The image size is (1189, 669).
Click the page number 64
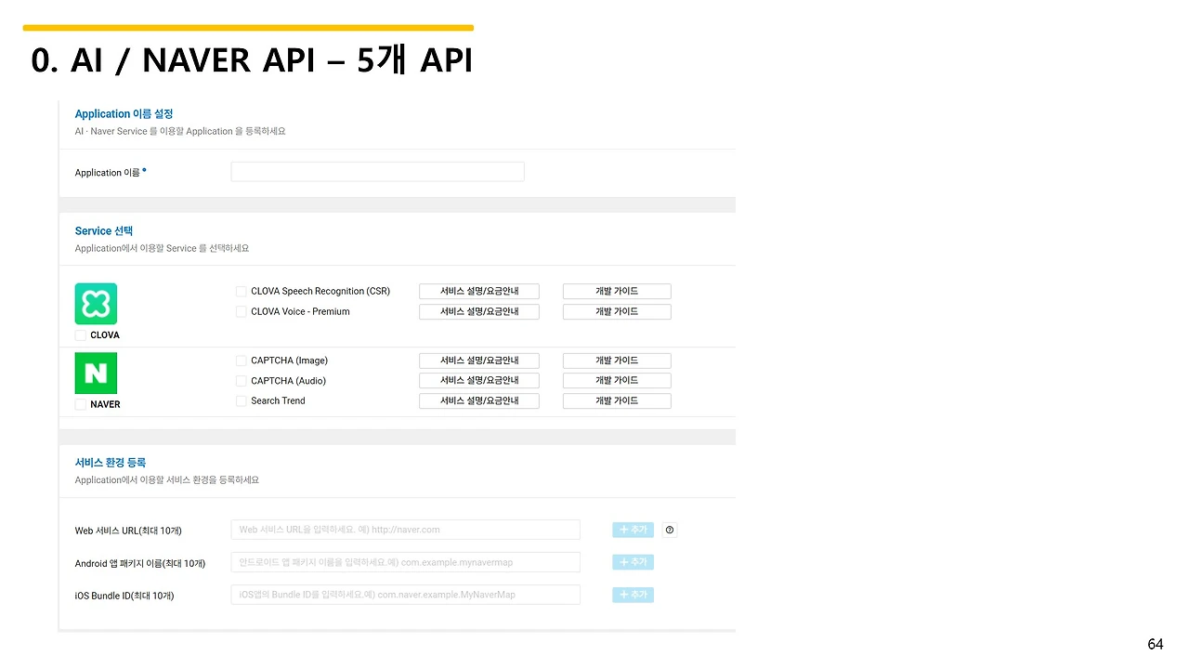tap(1156, 645)
